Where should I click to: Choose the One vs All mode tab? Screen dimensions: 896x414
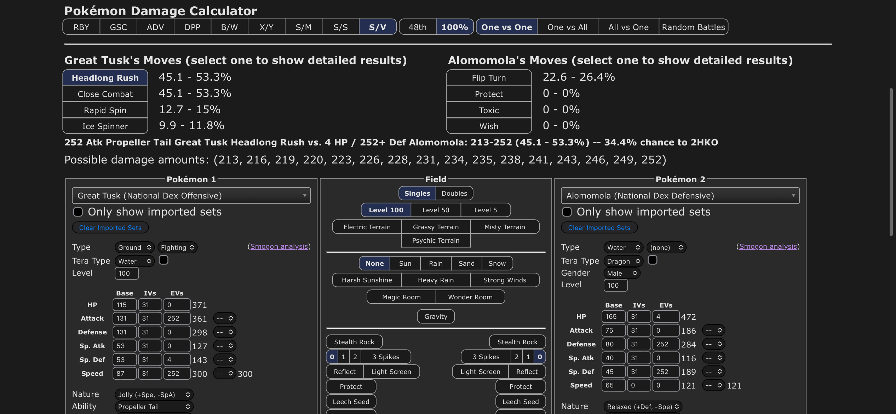click(x=567, y=27)
